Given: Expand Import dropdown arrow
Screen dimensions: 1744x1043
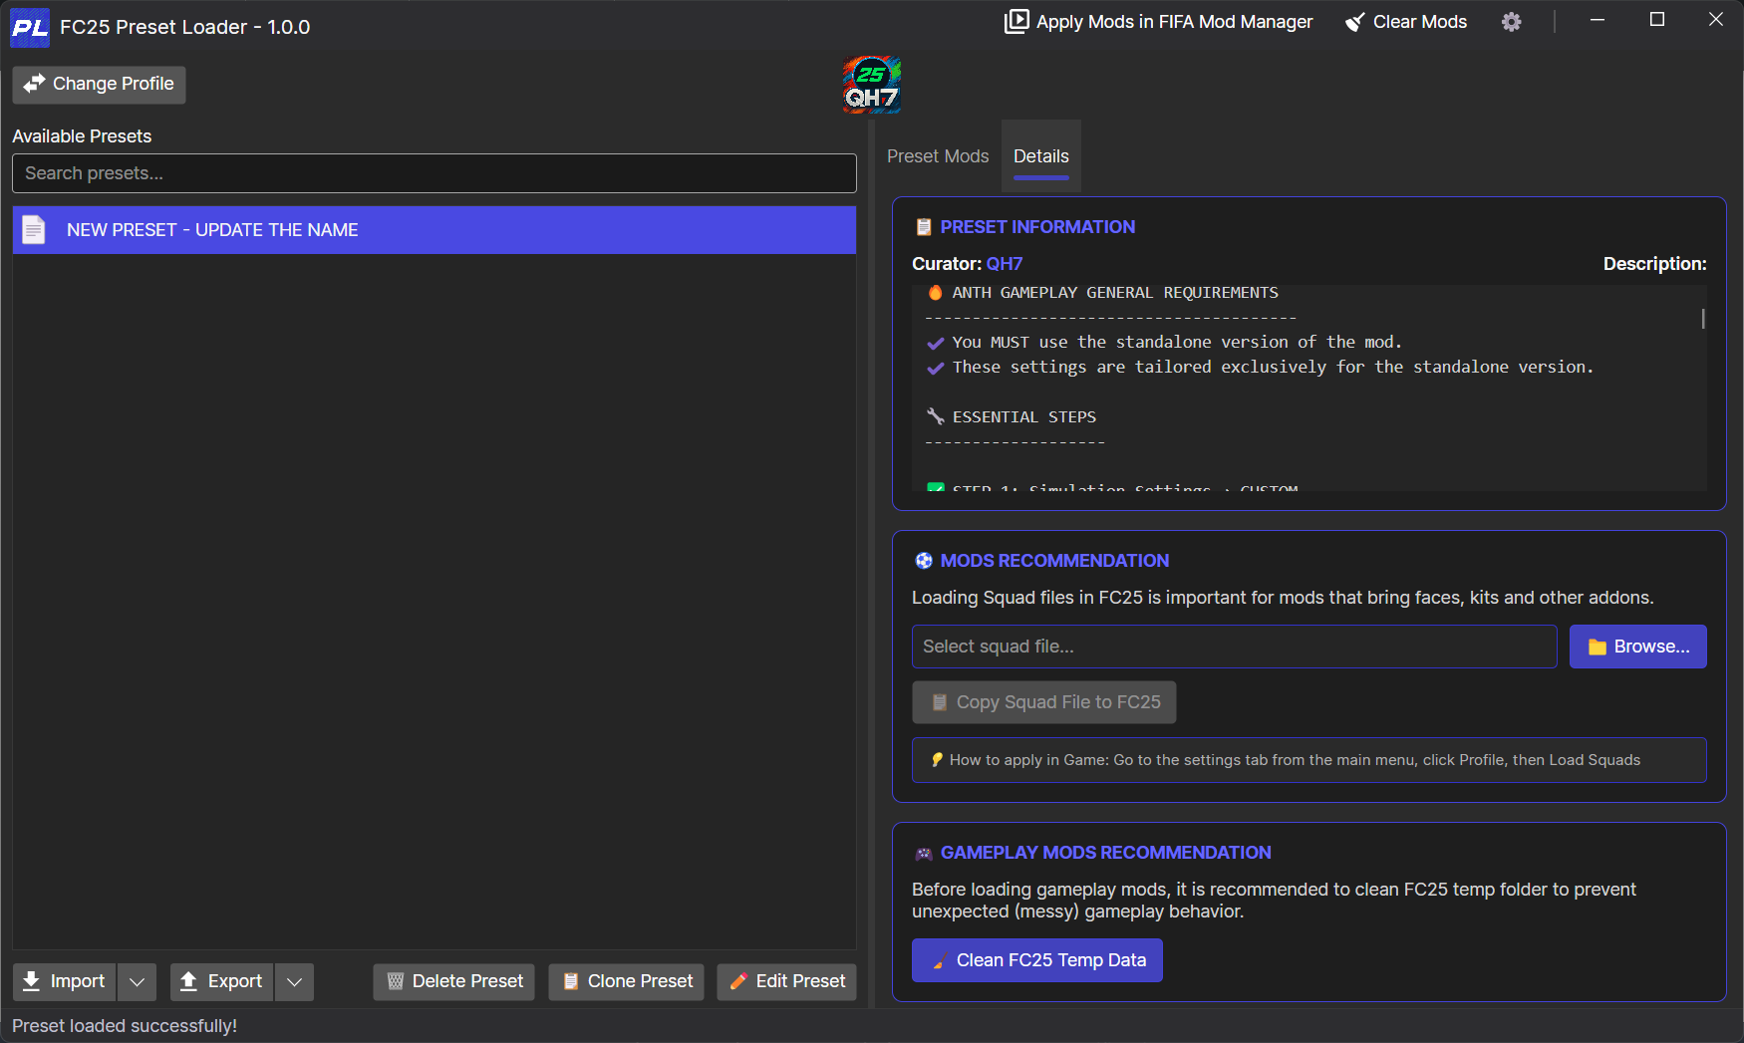Looking at the screenshot, I should [x=137, y=981].
